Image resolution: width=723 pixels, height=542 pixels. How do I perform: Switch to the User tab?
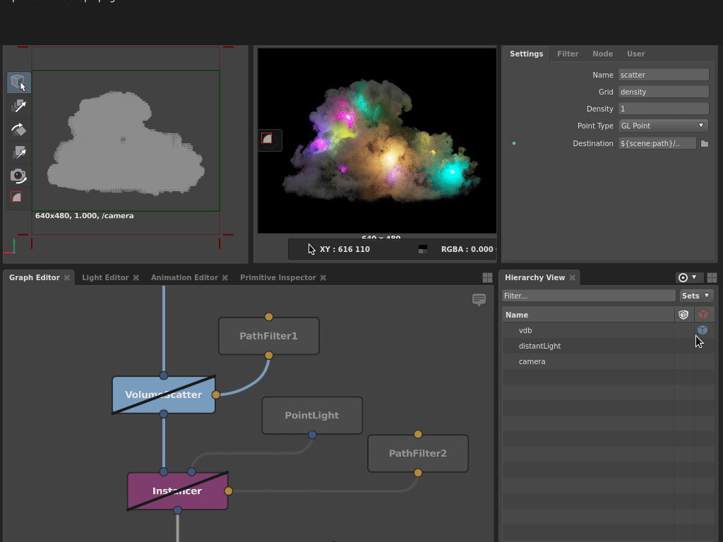click(x=636, y=54)
